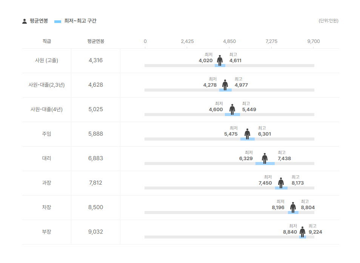Screen dimensions: 360x263
Task: Click the 평균연봉 legend person icon
Action: click(x=25, y=21)
